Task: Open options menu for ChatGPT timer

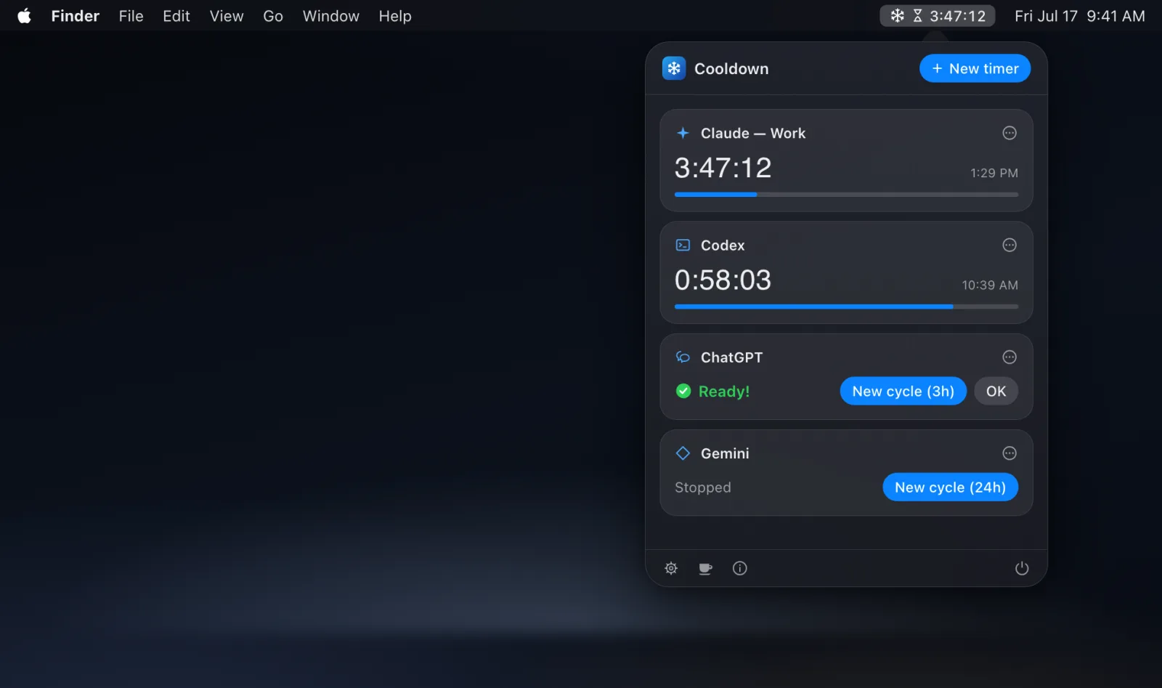Action: (1009, 357)
